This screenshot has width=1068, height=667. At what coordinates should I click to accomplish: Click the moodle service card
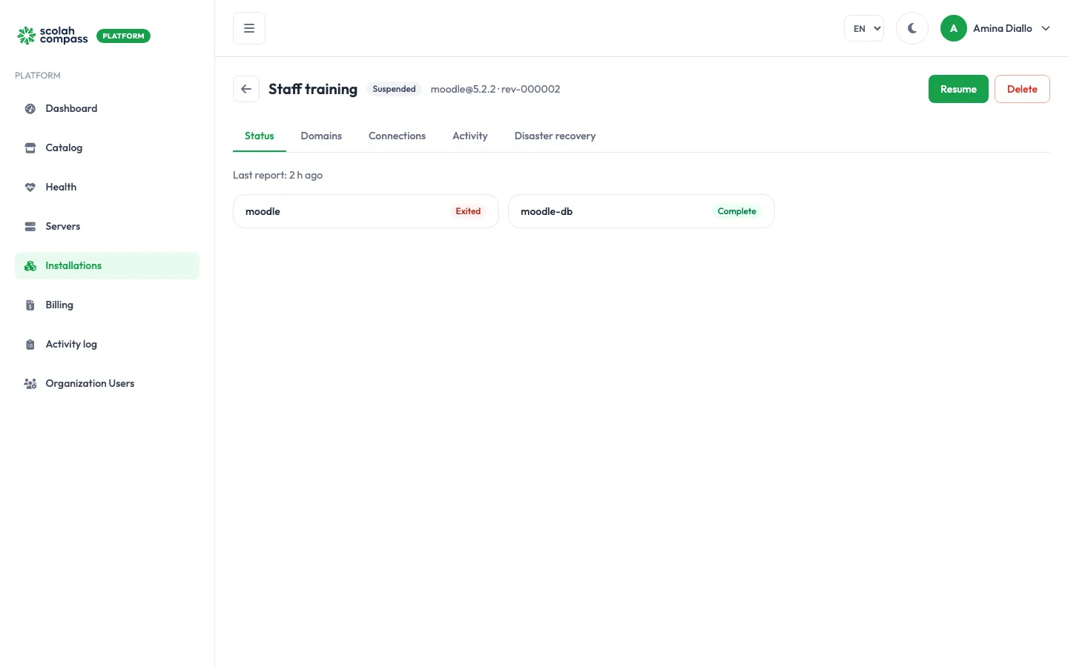pyautogui.click(x=366, y=211)
